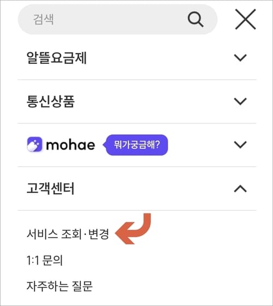This screenshot has width=273, height=306.
Task: Click the 검색 placeholder text
Action: tap(43, 20)
